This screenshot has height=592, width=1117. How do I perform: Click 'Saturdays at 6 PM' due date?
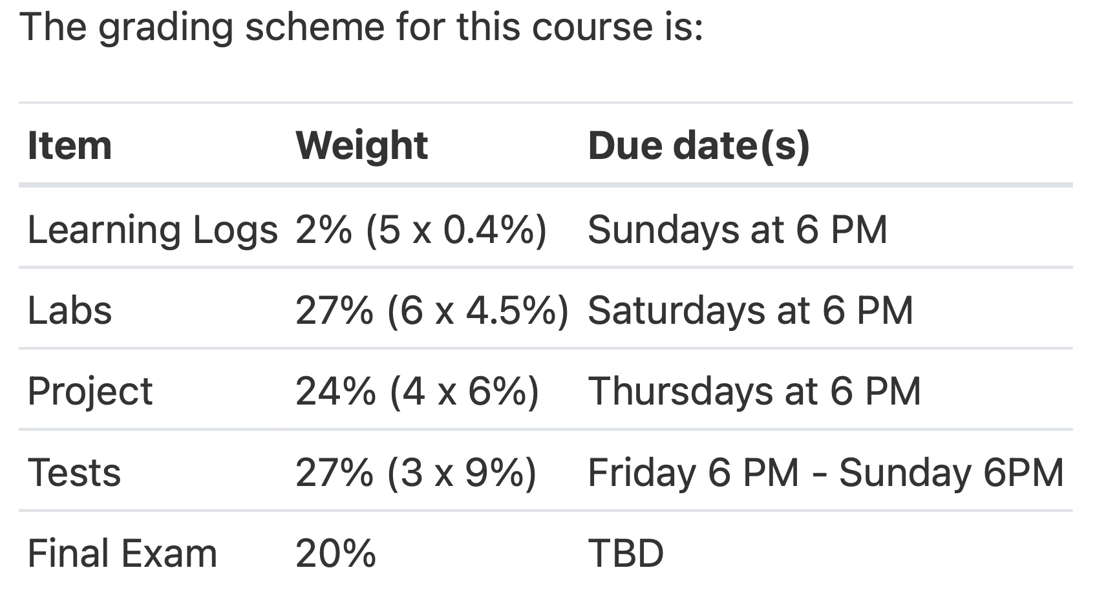point(750,310)
